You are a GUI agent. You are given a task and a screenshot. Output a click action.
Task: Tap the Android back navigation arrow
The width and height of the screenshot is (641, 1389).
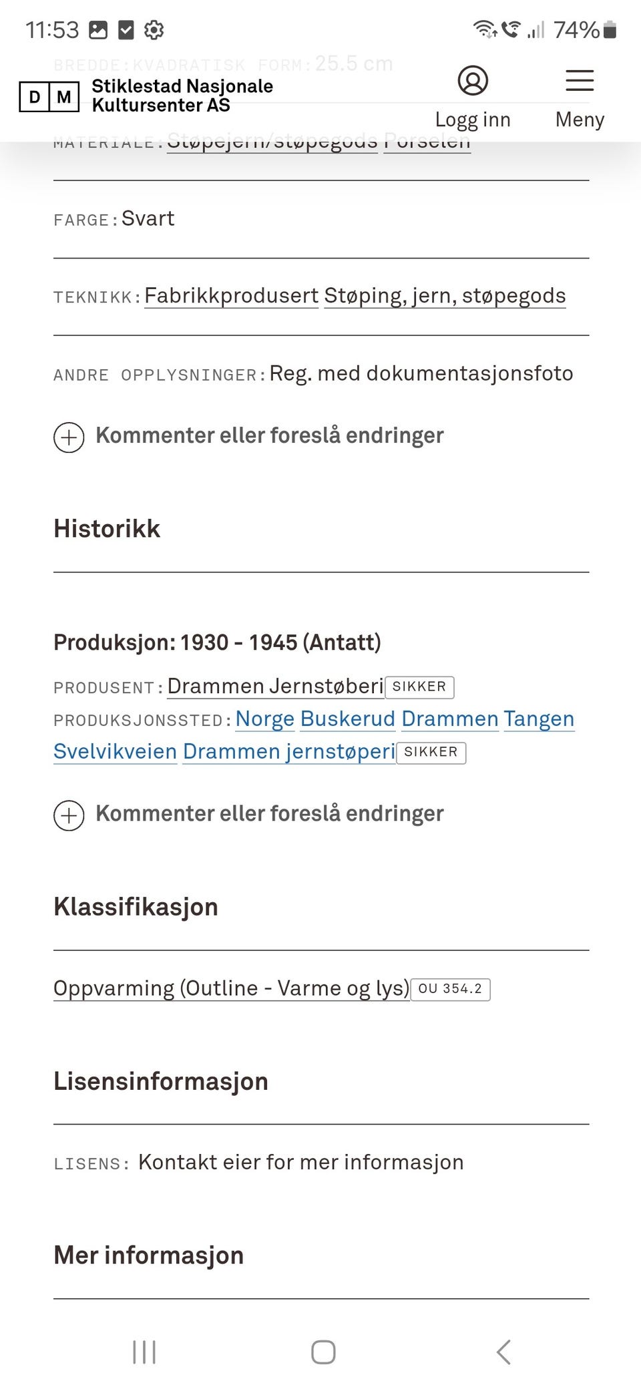point(504,1352)
